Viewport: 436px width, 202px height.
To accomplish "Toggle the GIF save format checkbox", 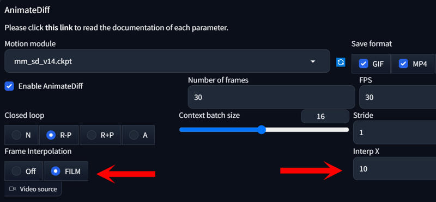I will (363, 64).
